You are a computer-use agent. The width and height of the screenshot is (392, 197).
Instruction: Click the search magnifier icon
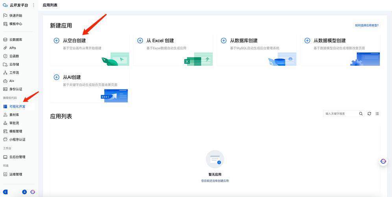[x=361, y=113]
